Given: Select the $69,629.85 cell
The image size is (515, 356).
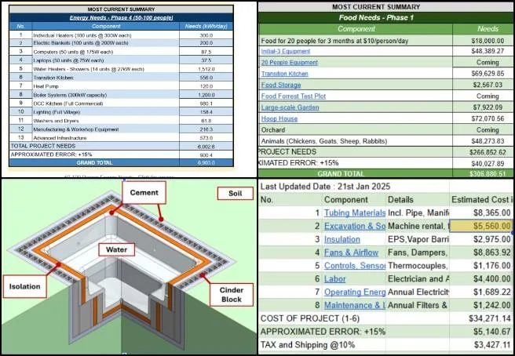Looking at the screenshot, I should click(x=484, y=74).
